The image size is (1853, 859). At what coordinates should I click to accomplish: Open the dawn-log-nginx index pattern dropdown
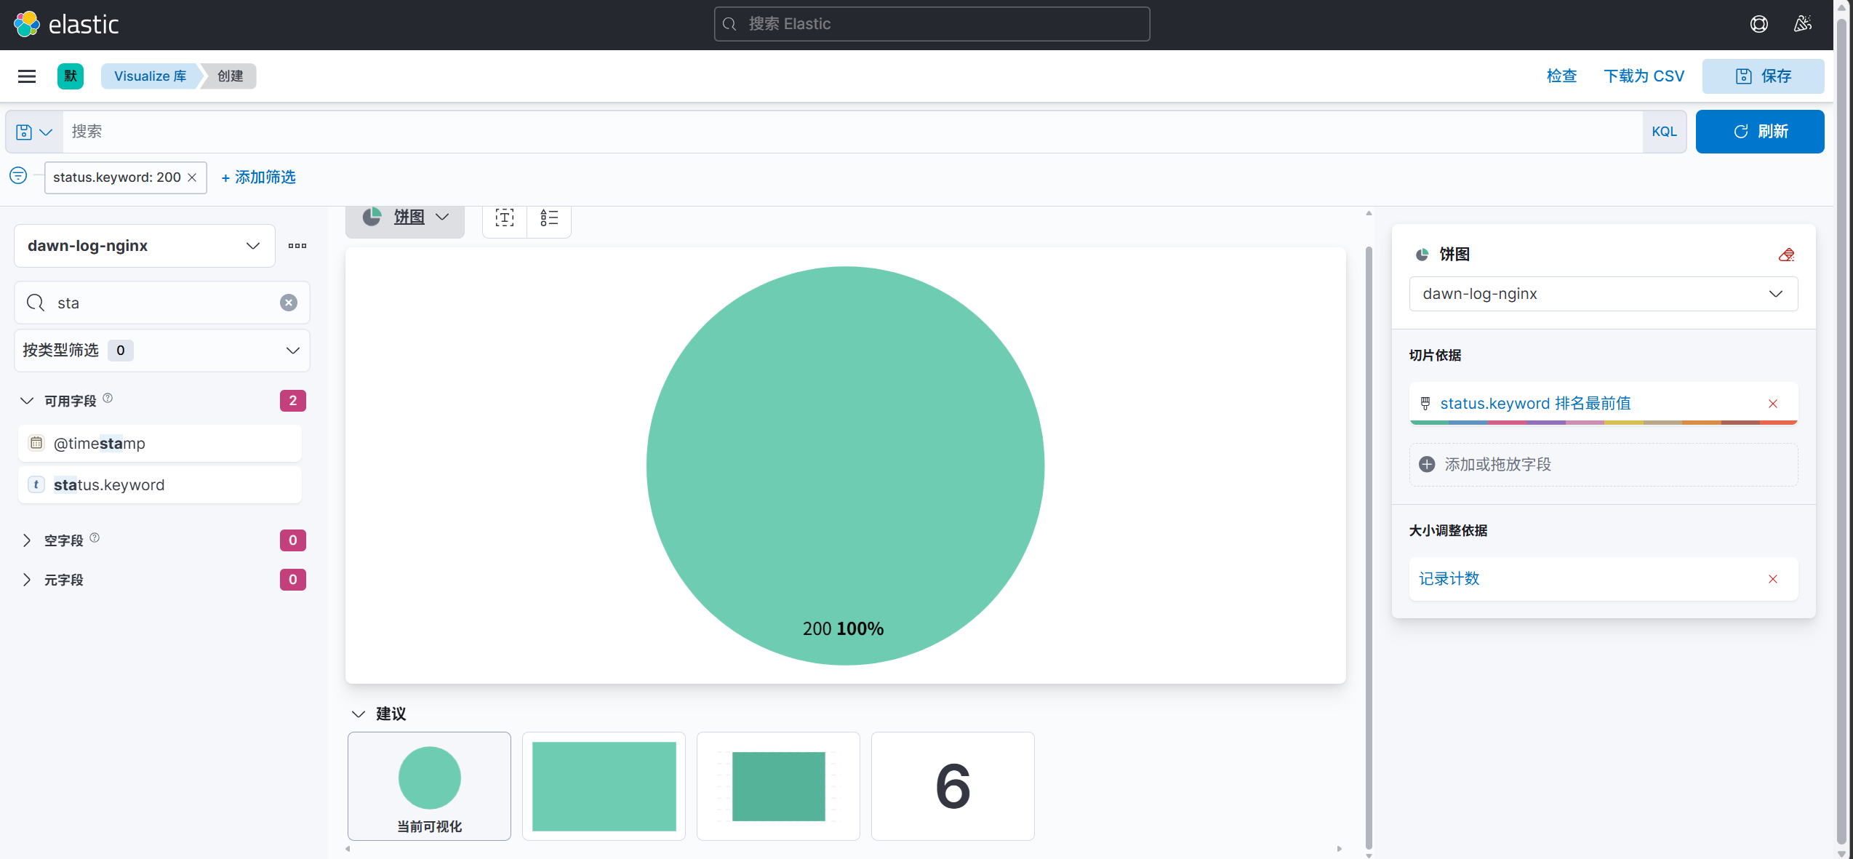point(145,246)
